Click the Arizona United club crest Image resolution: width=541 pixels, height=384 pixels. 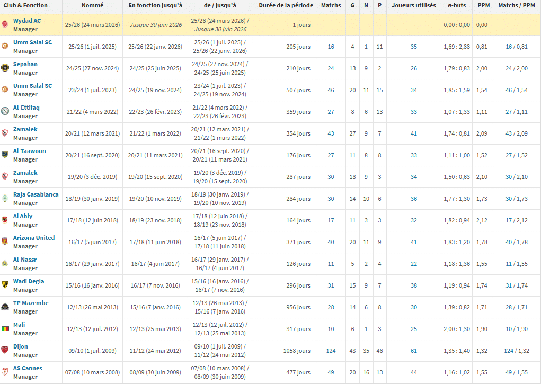pos(5,242)
